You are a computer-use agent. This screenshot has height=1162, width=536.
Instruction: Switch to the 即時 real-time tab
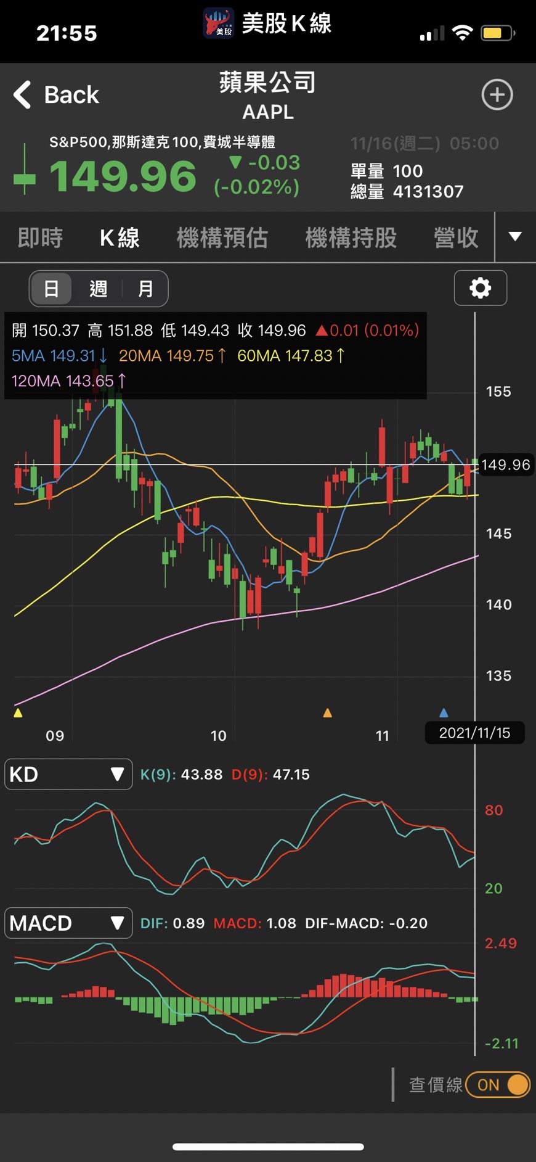point(40,237)
